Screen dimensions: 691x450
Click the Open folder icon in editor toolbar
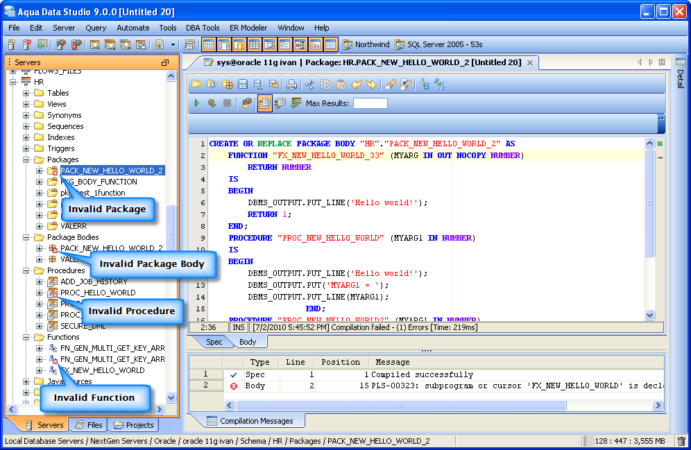tap(197, 85)
